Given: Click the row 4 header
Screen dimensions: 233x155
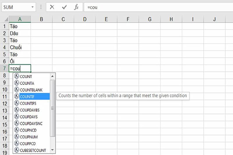Looking at the screenshot, I should 4,47.
